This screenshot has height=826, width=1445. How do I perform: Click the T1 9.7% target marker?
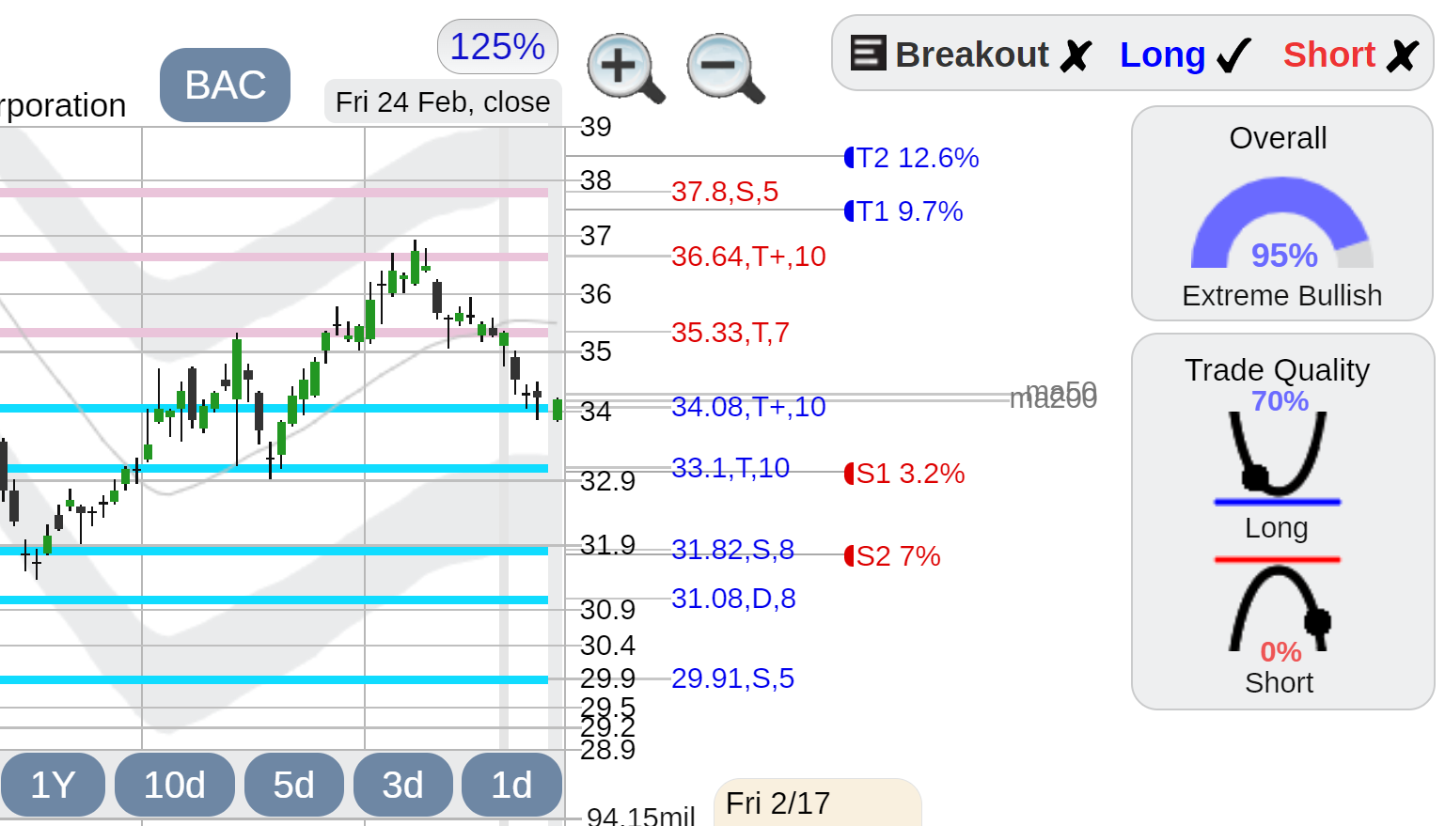(x=903, y=210)
